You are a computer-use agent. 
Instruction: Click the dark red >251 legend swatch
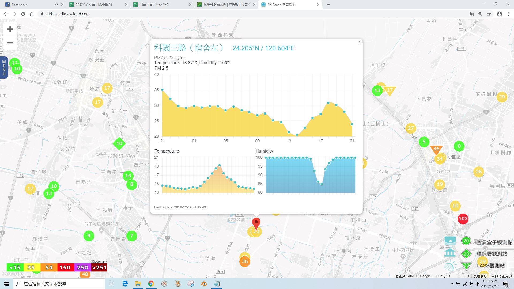[99, 267]
